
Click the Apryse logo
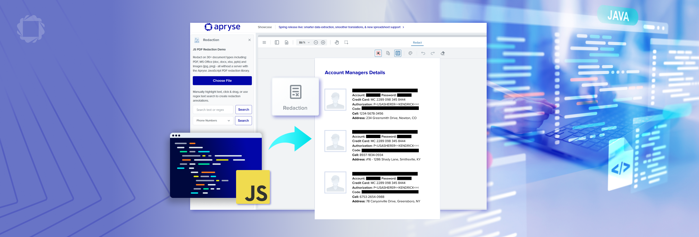click(222, 27)
